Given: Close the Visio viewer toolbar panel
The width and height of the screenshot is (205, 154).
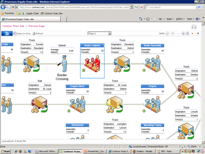Looking at the screenshot, I should [198, 33].
